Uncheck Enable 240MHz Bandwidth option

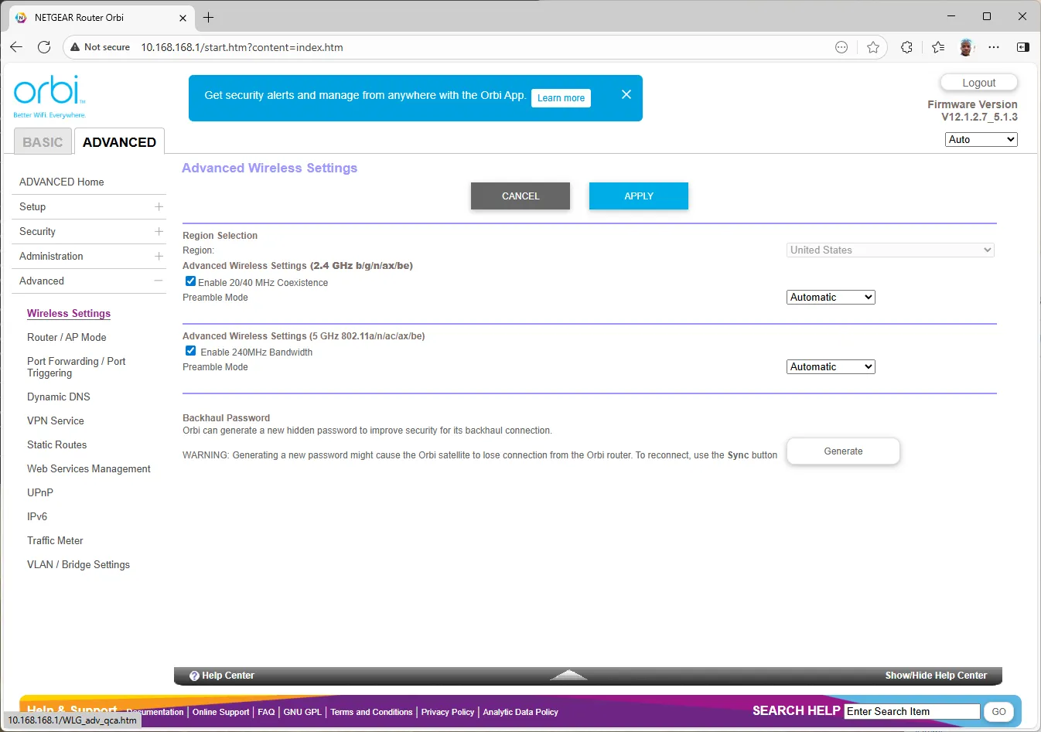pyautogui.click(x=190, y=351)
